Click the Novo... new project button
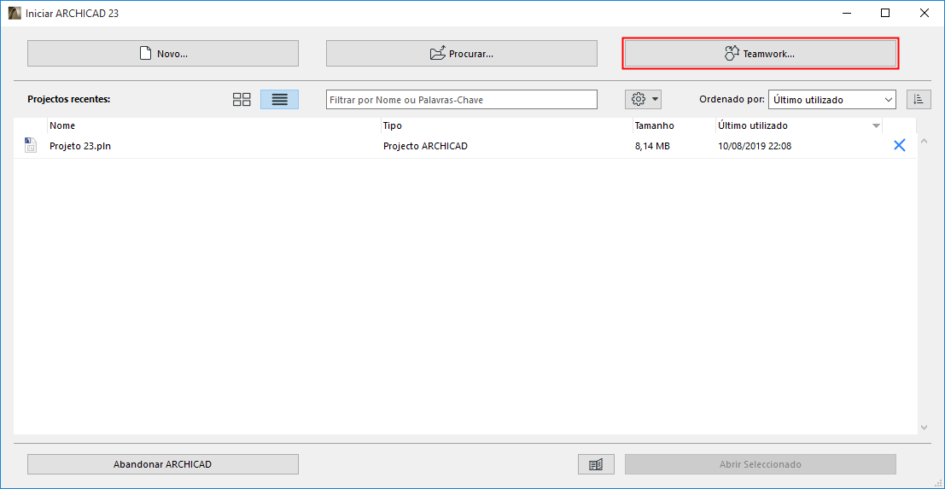Screen dimensions: 945x489 (x=163, y=54)
